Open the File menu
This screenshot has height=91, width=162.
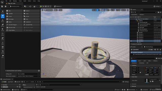click(x=6, y=1)
